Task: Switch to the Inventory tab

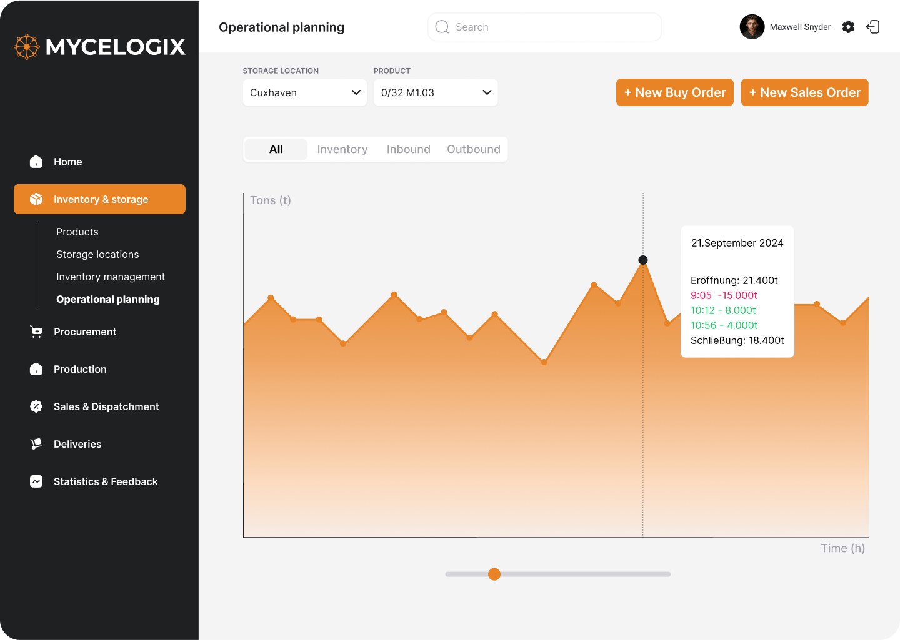Action: coord(342,149)
